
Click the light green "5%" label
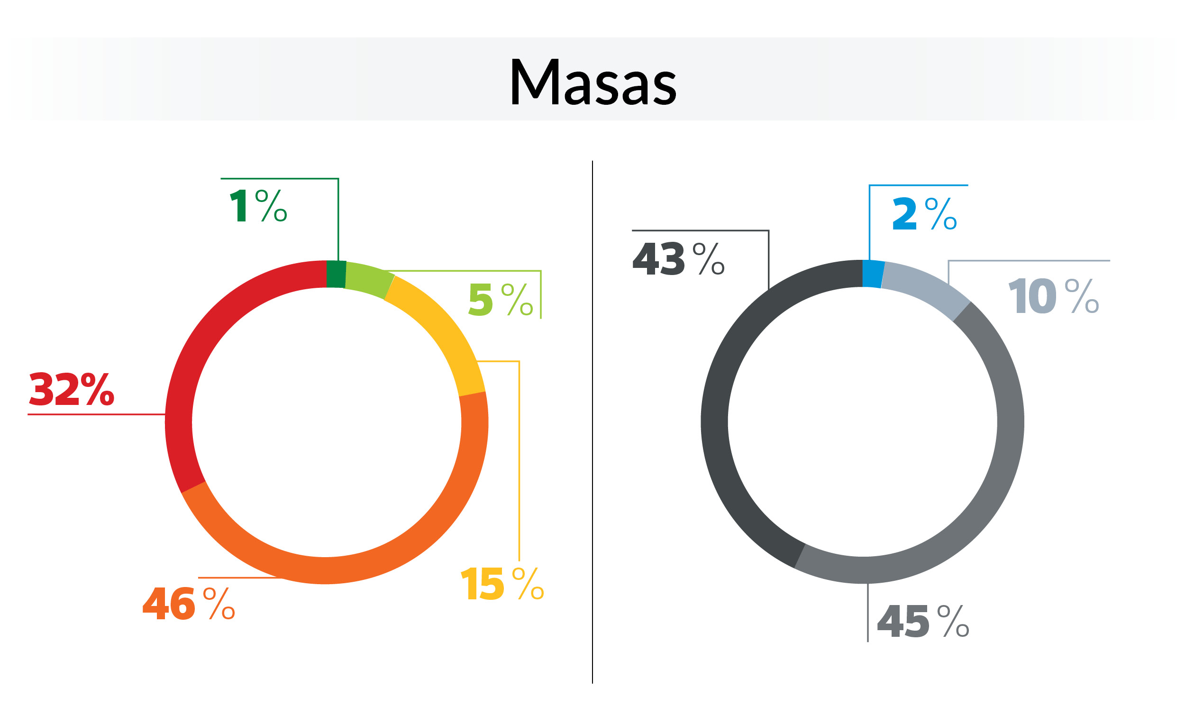500,299
